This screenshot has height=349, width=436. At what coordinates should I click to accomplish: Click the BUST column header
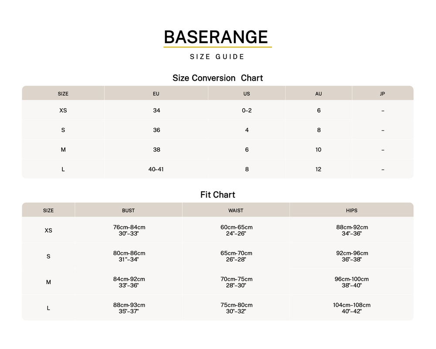pyautogui.click(x=129, y=211)
